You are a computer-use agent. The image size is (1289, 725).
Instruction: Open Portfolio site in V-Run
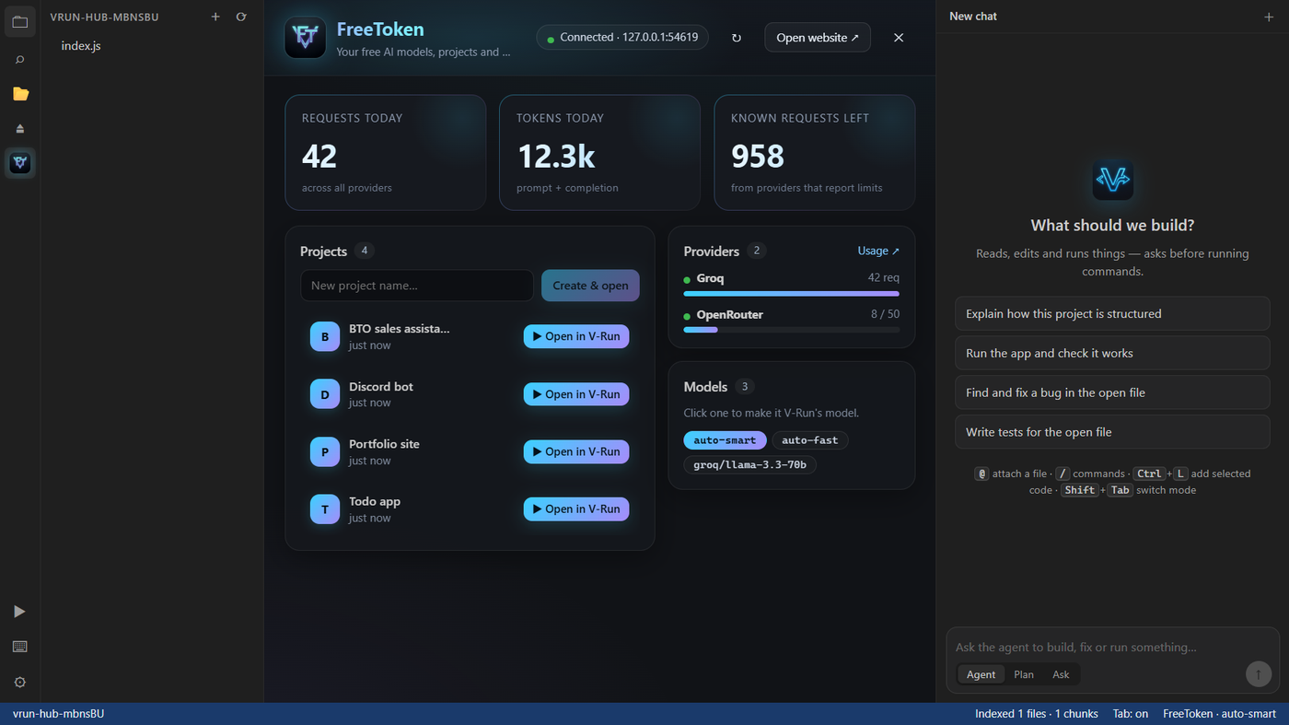pyautogui.click(x=576, y=451)
